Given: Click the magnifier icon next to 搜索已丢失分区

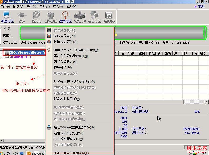Looking at the screenshot, I should tap(49, 50).
